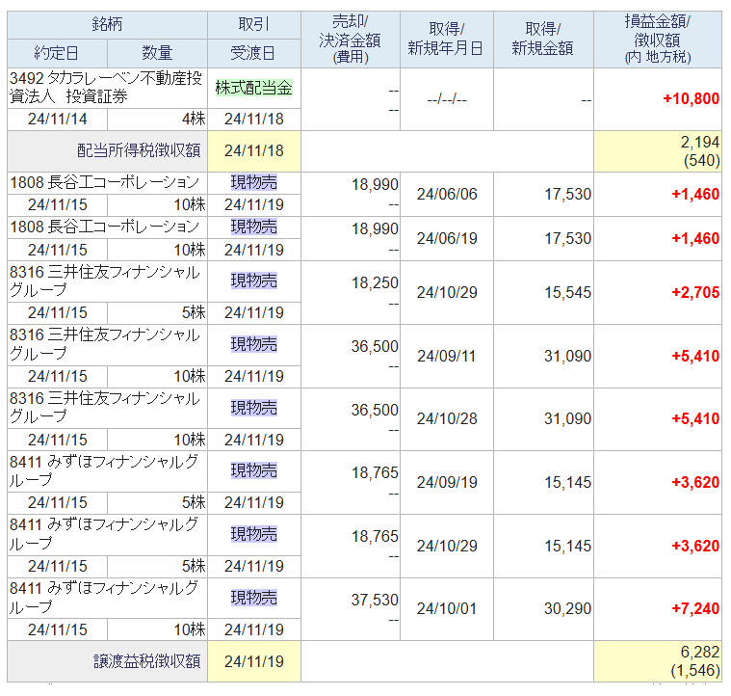Image resolution: width=731 pixels, height=696 pixels.
Task: Click 1808 長谷工コーポレーション acquired 24/06/06
Action: pos(107,183)
